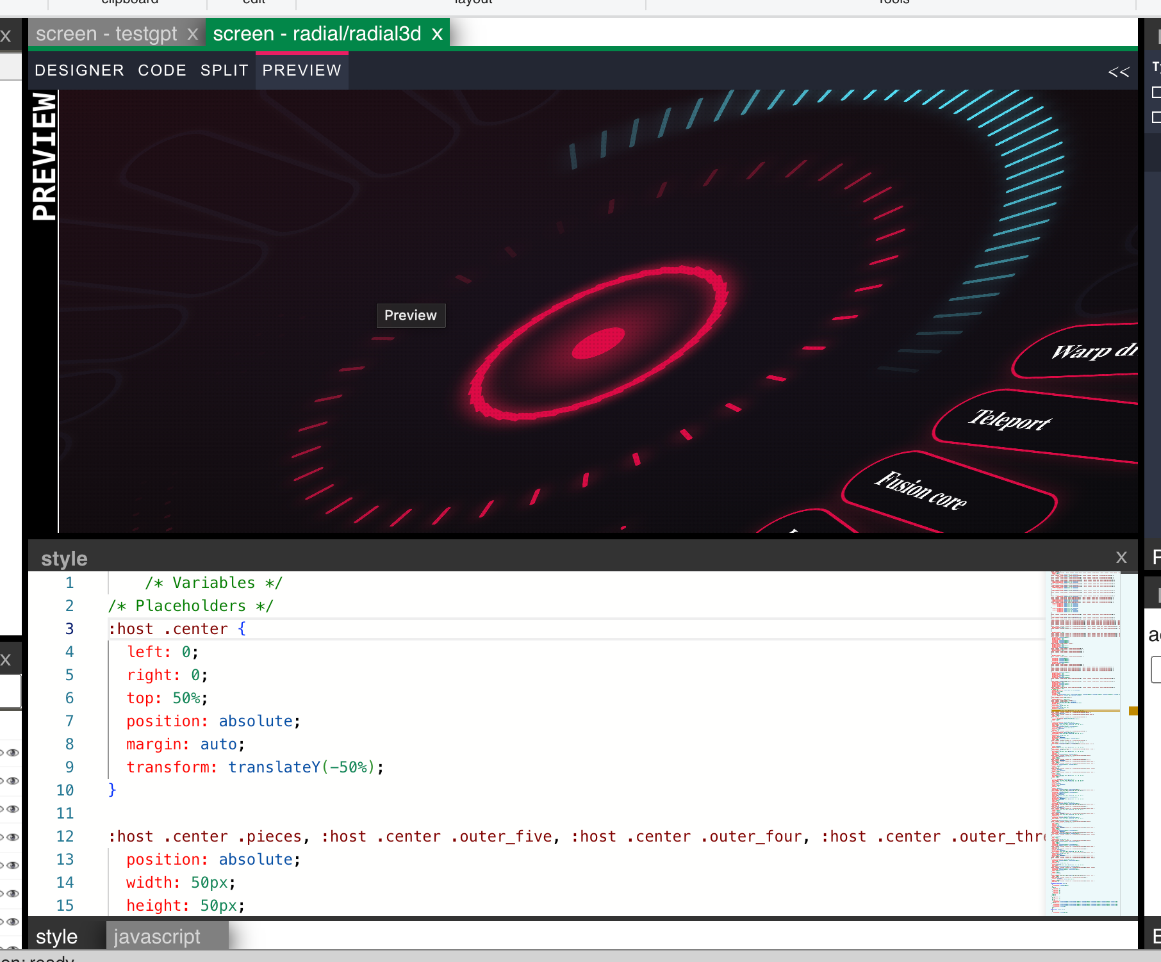Tick the second checkbox in right panel
1161x962 pixels.
coord(1157,117)
